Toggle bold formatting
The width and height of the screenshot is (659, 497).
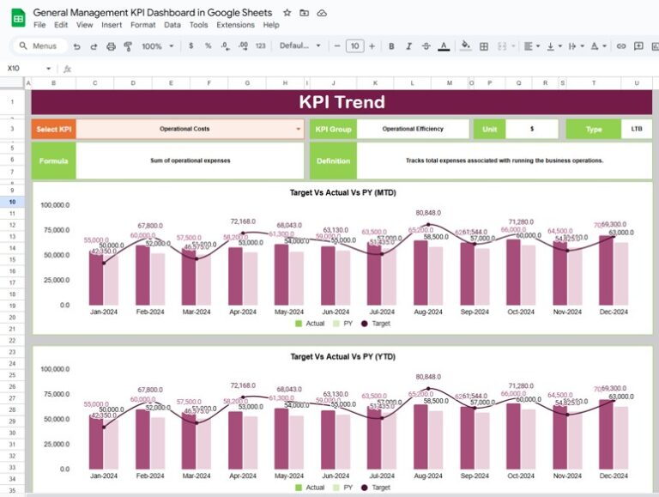click(391, 46)
